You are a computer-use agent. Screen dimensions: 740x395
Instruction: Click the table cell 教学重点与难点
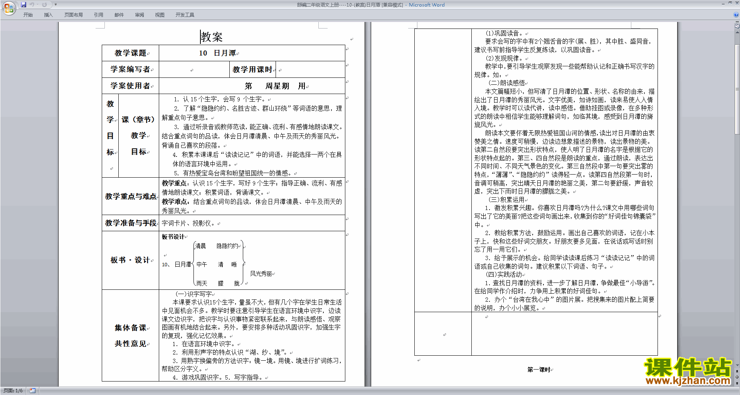(x=131, y=197)
